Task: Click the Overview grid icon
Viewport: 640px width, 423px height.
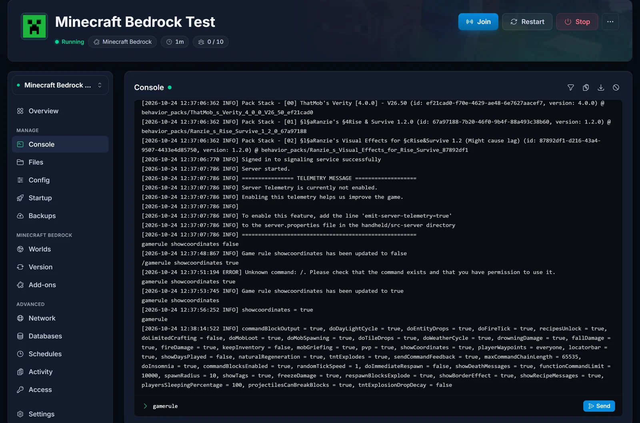Action: [20, 111]
